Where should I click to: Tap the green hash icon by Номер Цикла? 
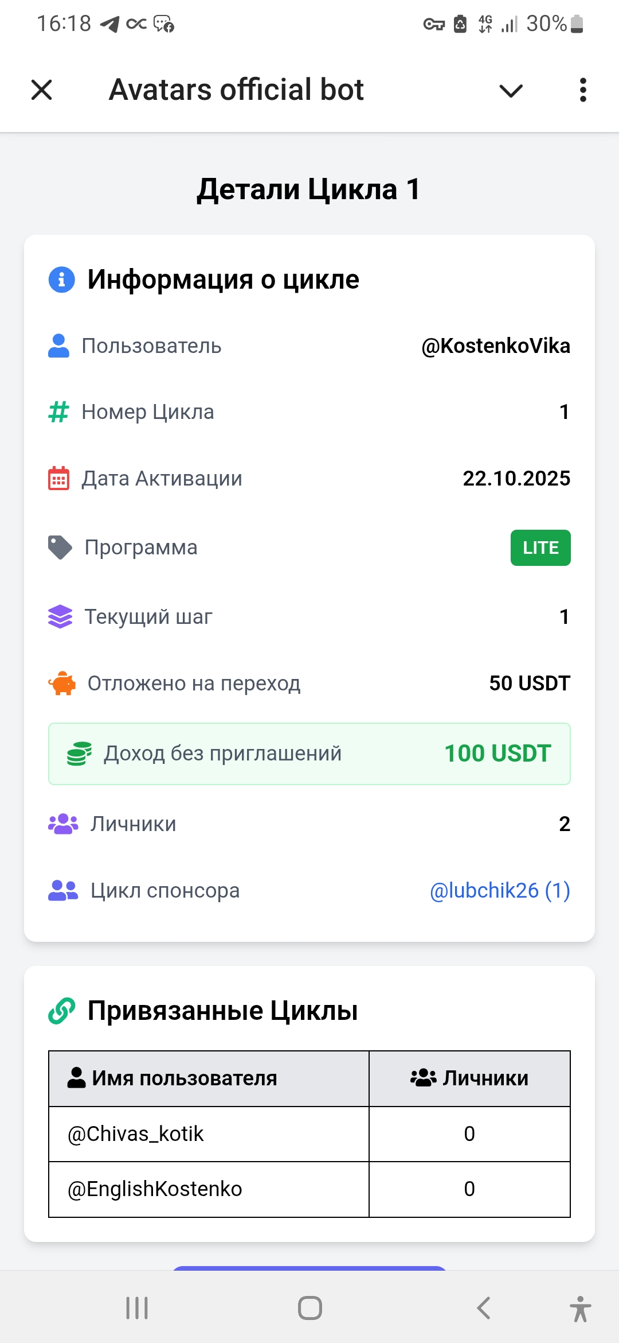(58, 412)
